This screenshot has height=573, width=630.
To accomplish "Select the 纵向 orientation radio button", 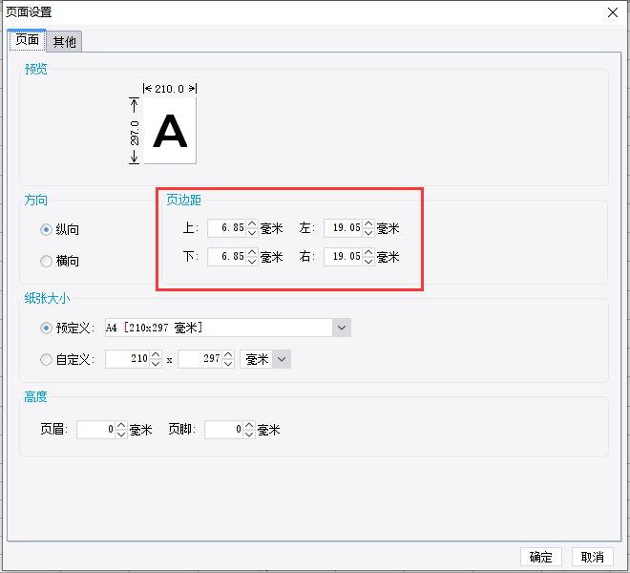I will click(x=46, y=229).
